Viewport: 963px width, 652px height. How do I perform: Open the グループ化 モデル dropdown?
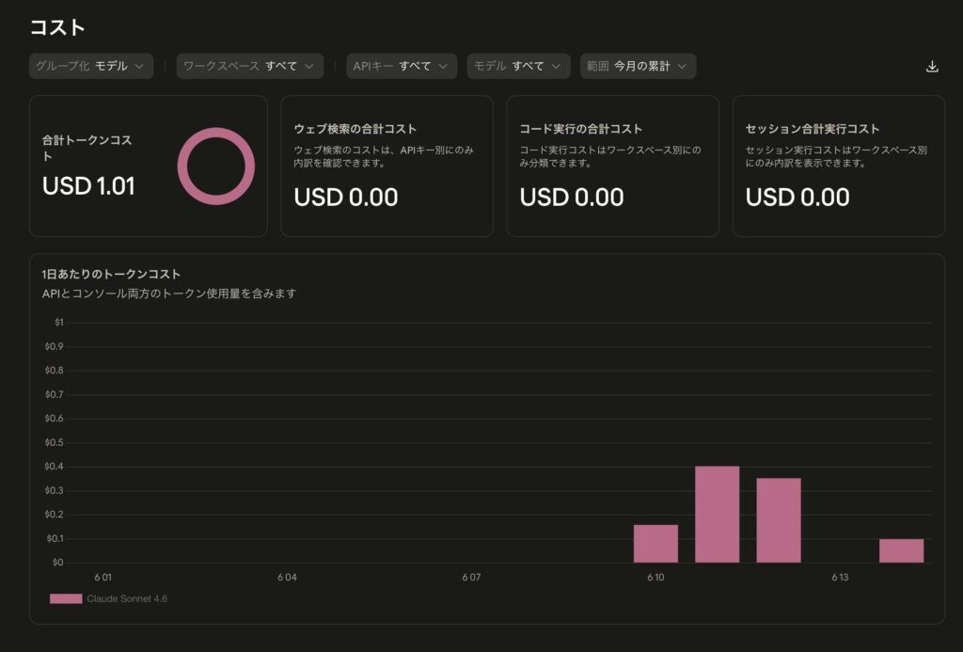[x=91, y=67]
